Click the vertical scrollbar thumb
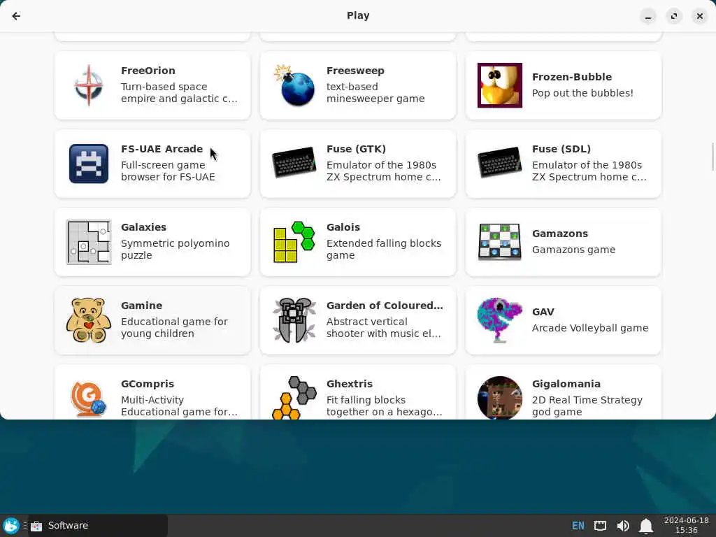This screenshot has width=716, height=537. (713, 157)
